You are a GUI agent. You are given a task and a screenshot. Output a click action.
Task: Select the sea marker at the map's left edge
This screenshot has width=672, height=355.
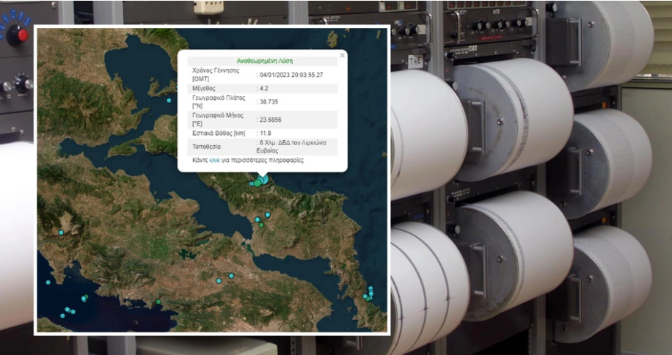coord(48,282)
